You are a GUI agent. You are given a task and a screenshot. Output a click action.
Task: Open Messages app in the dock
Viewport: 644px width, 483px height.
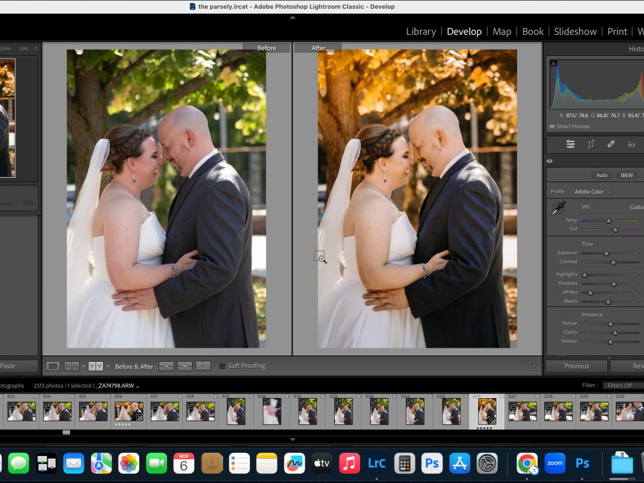click(x=19, y=463)
